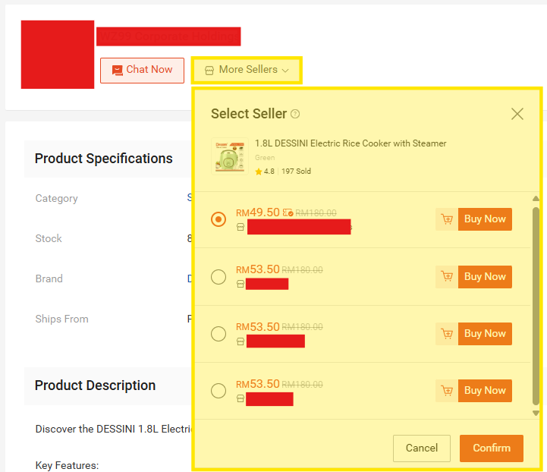The width and height of the screenshot is (547, 472).
Task: Confirm the selected seller
Action: click(491, 448)
